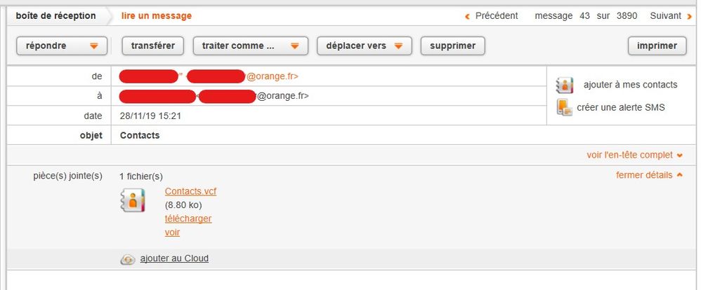Switch to the boîte de réception tab
Viewport: 701px width, 290px height.
tap(55, 15)
